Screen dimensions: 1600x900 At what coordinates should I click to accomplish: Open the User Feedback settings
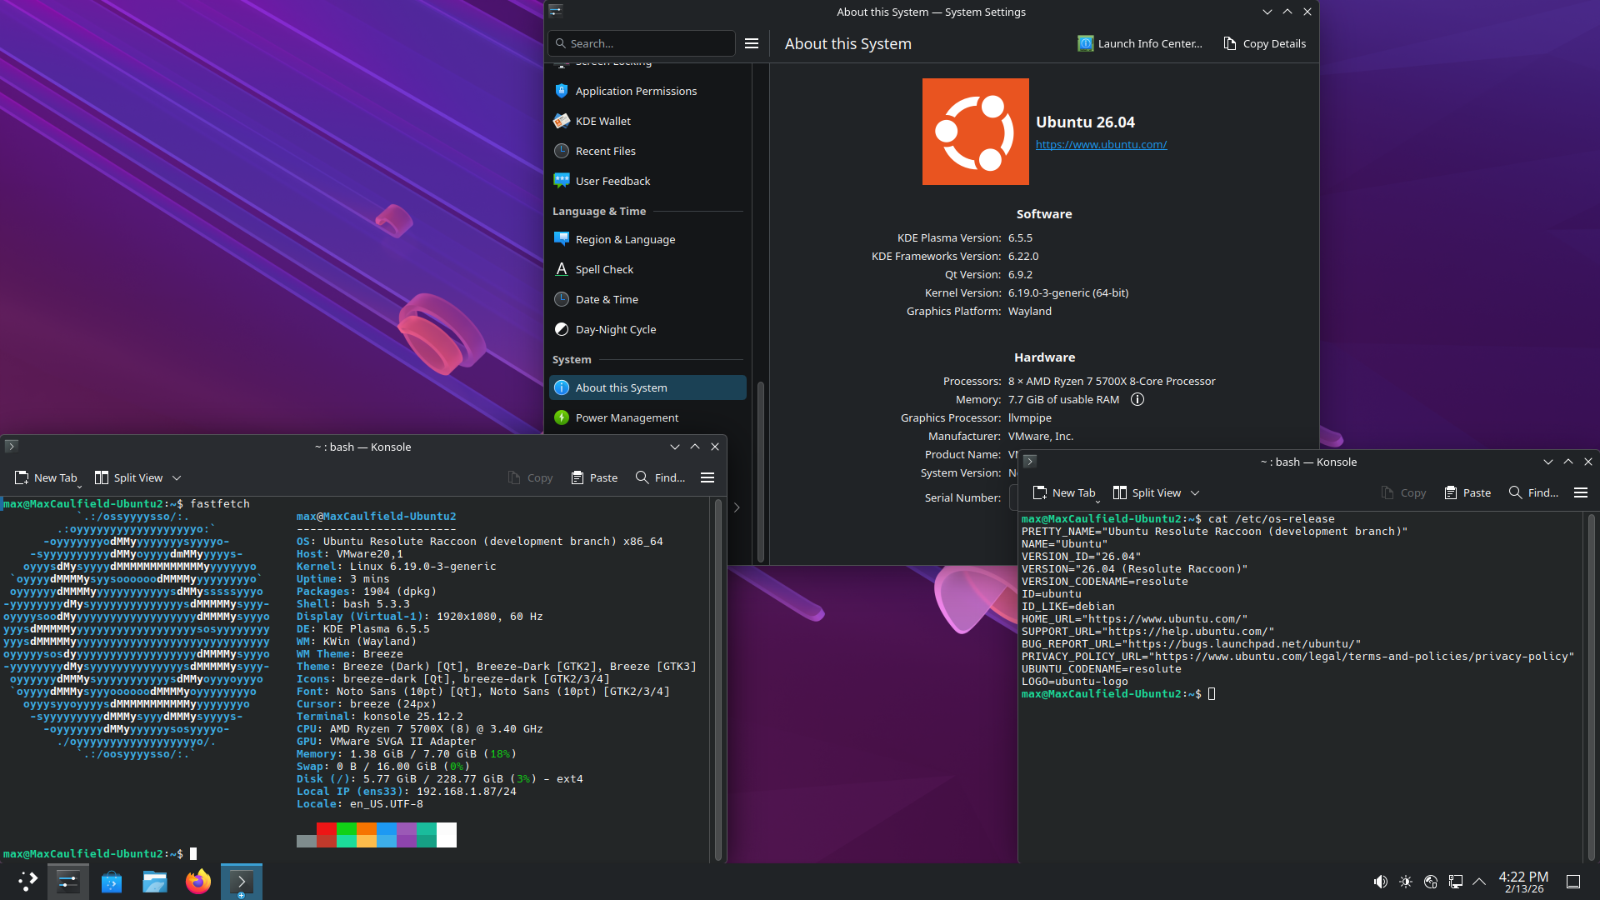647,181
